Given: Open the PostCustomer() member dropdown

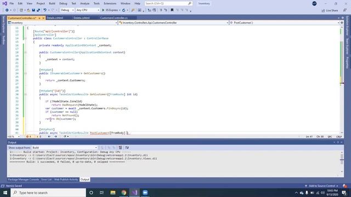Looking at the screenshot, I should coord(285,22).
